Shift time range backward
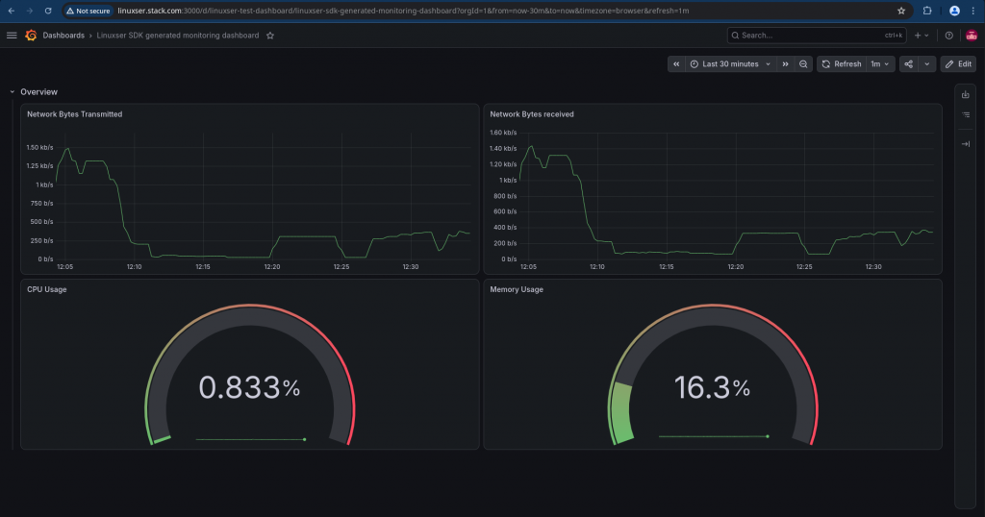The width and height of the screenshot is (985, 517). (x=676, y=64)
